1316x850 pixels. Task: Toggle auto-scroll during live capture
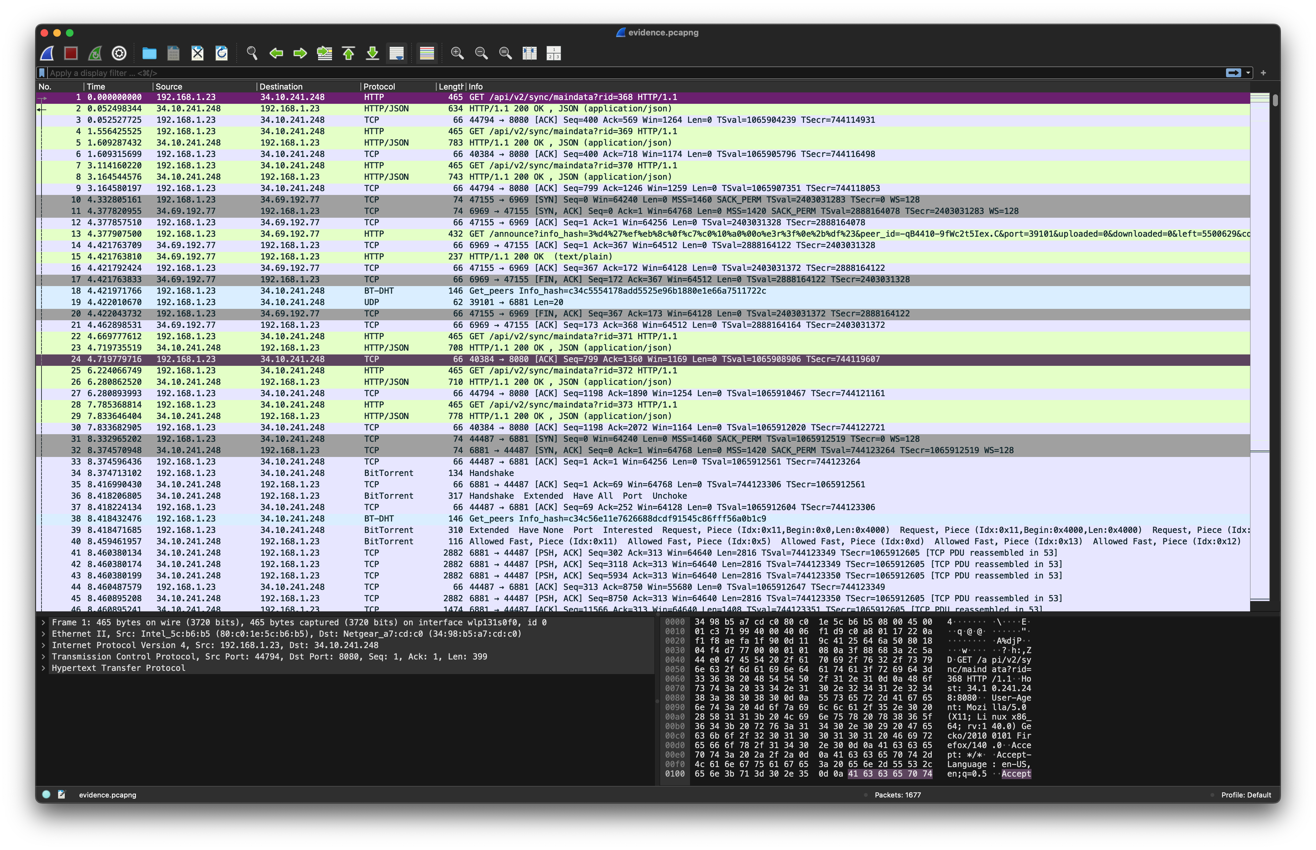[x=397, y=53]
